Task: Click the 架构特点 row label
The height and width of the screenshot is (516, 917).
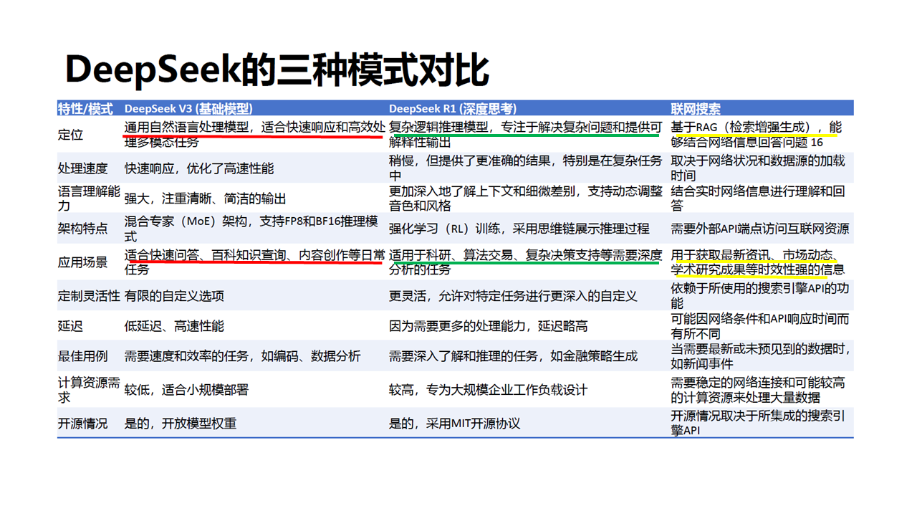Action: pos(82,229)
